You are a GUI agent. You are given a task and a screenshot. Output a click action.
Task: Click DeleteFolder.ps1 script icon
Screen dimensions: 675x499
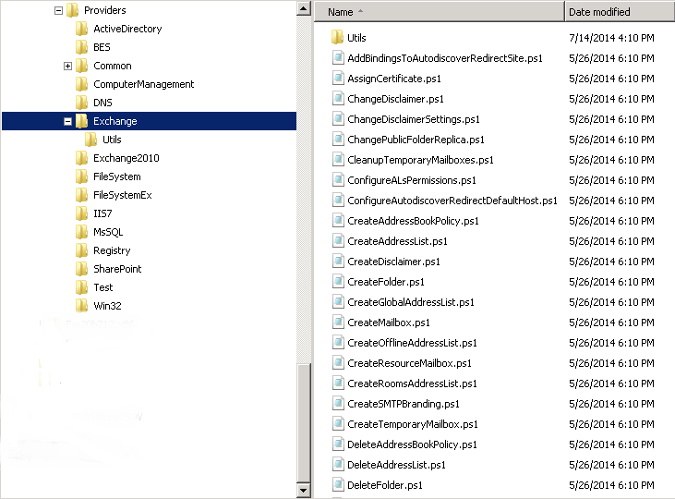click(338, 485)
